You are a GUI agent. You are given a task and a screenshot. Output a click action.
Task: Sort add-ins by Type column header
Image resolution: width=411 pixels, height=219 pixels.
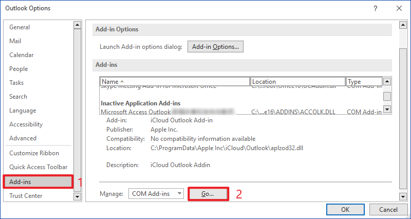click(364, 82)
